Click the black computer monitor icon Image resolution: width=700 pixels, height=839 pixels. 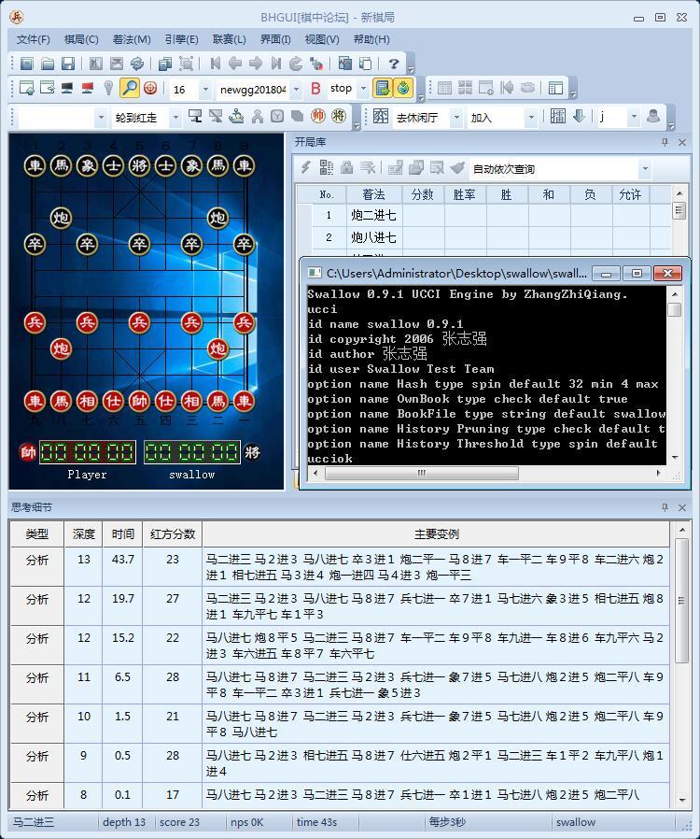[67, 88]
